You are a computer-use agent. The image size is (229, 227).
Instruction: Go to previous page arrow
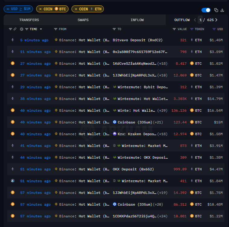coord(195,20)
